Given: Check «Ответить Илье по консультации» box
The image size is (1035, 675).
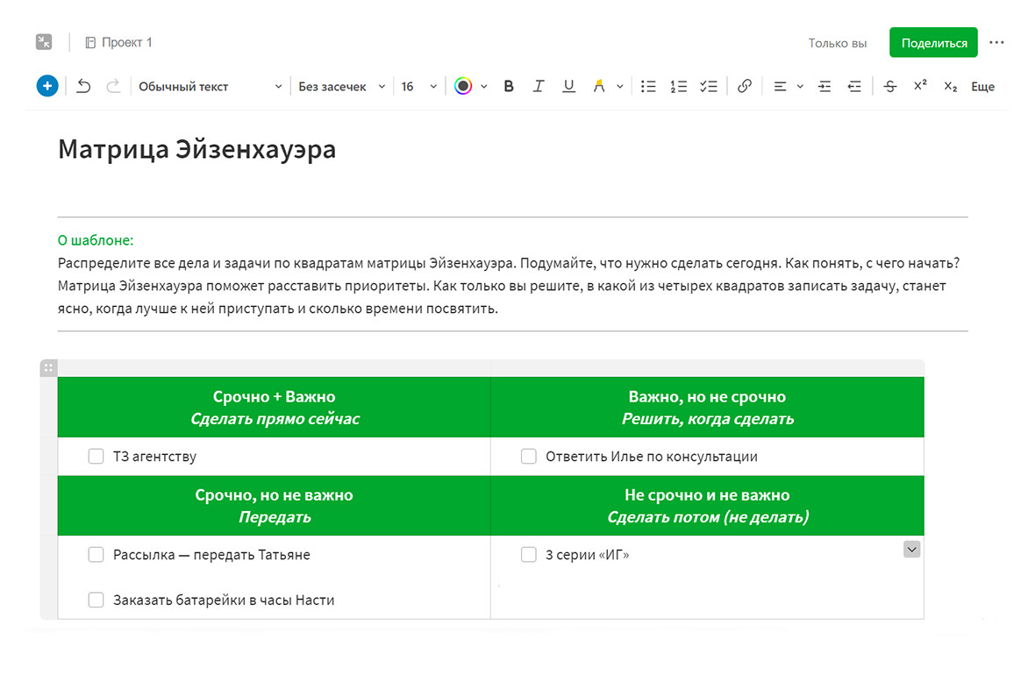Looking at the screenshot, I should (529, 456).
